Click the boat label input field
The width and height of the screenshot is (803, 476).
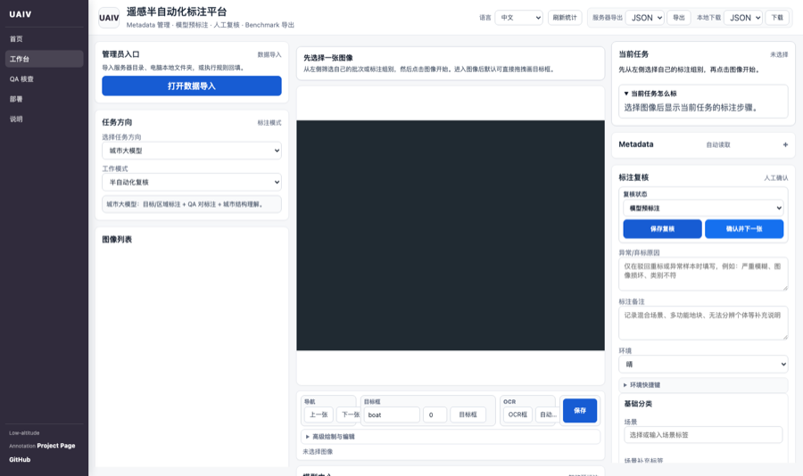392,414
